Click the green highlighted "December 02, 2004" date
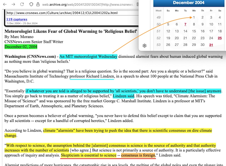226x166 pixels. [x=21, y=47]
